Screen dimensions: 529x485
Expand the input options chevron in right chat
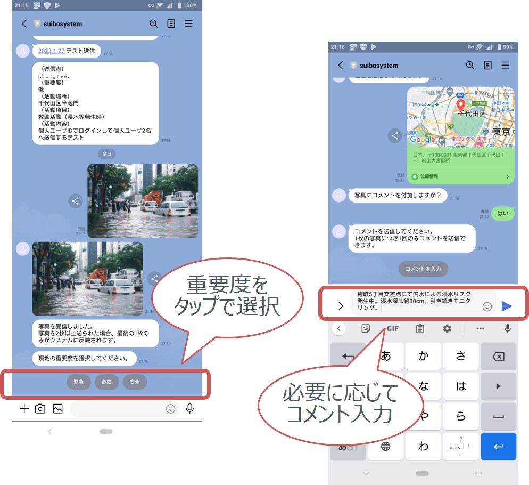(x=341, y=306)
